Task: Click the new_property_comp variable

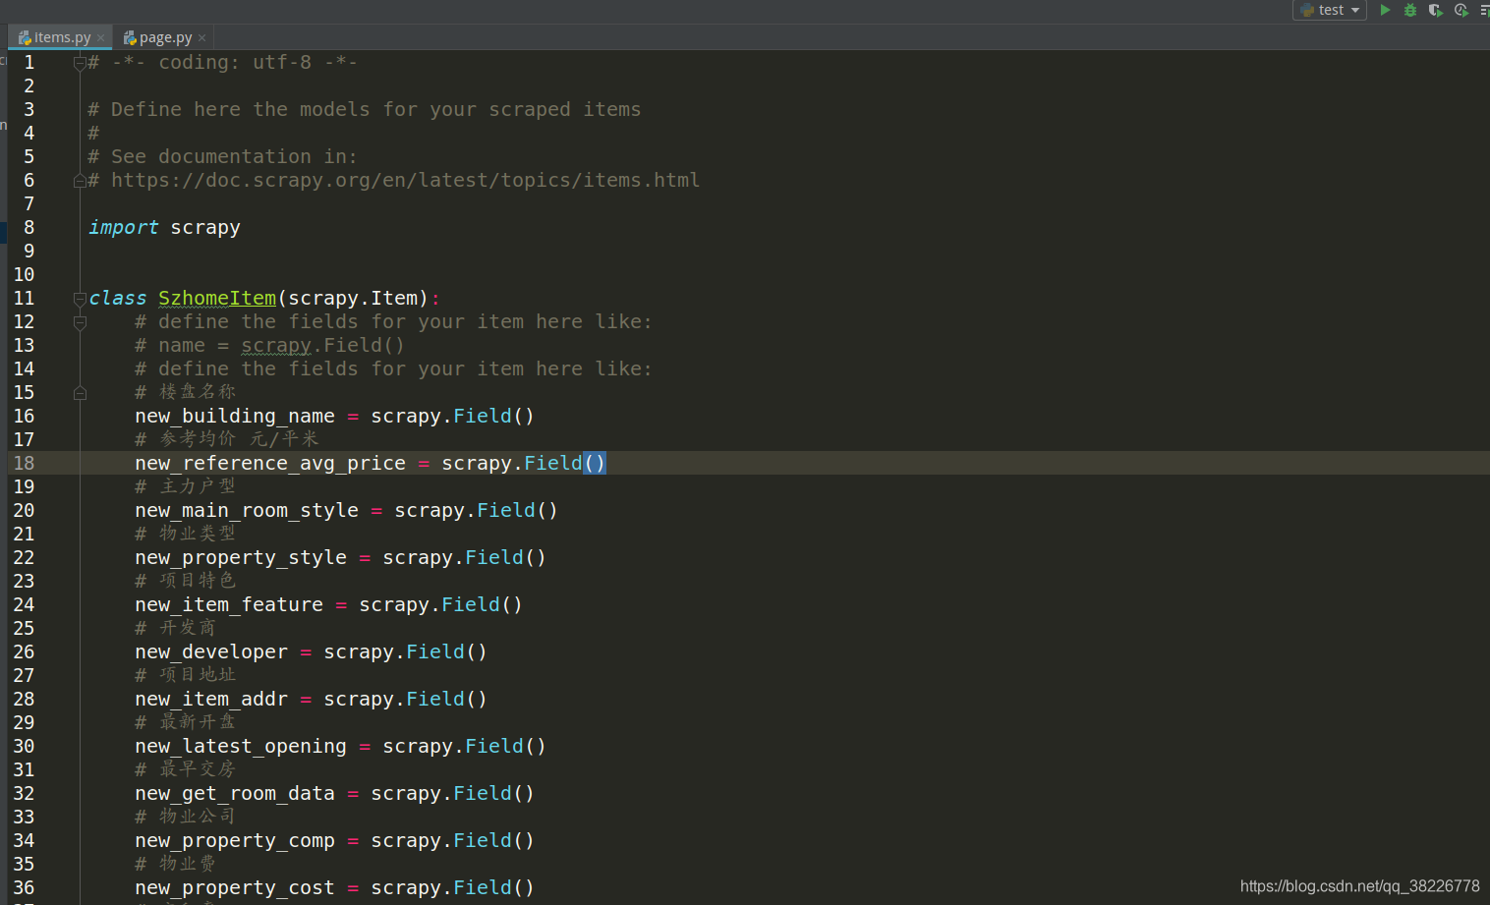Action: [235, 840]
